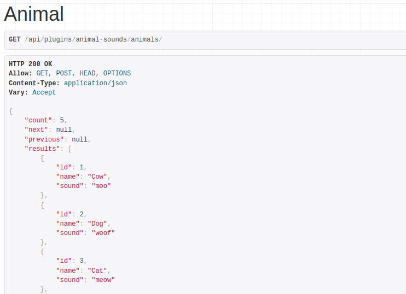This screenshot has width=406, height=294.
Task: Click the Allow header's method list
Action: (83, 73)
